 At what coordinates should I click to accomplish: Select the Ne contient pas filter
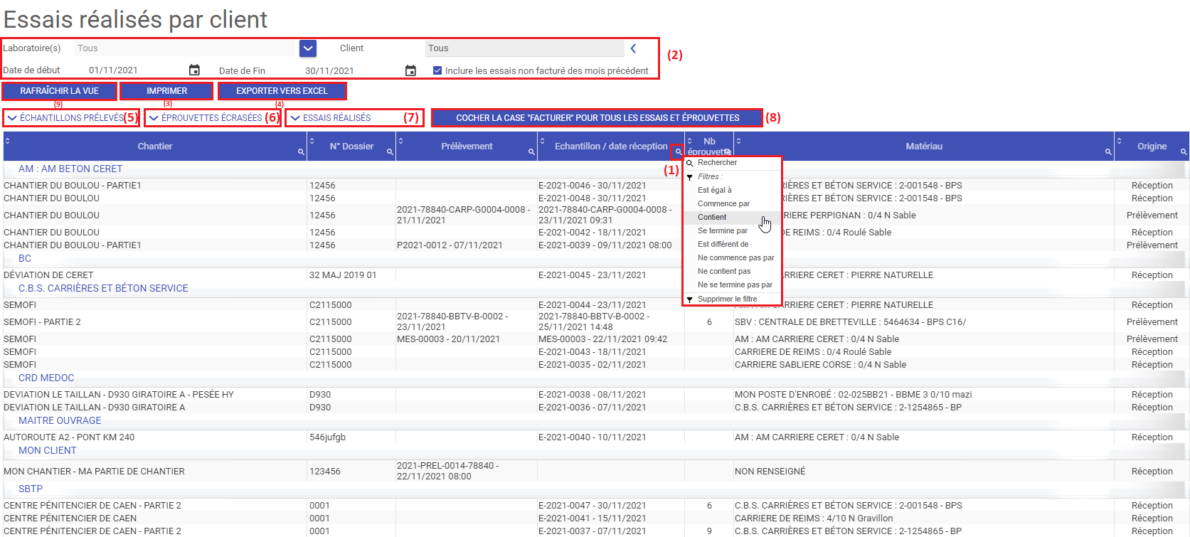732,271
